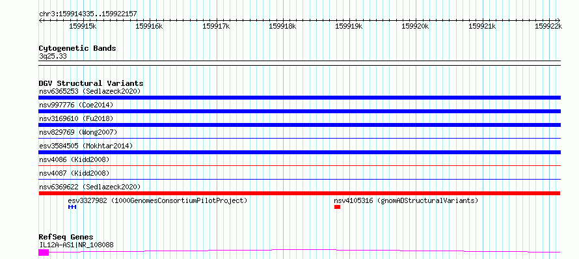Select the blue bar under esv3584505

(x=299, y=152)
